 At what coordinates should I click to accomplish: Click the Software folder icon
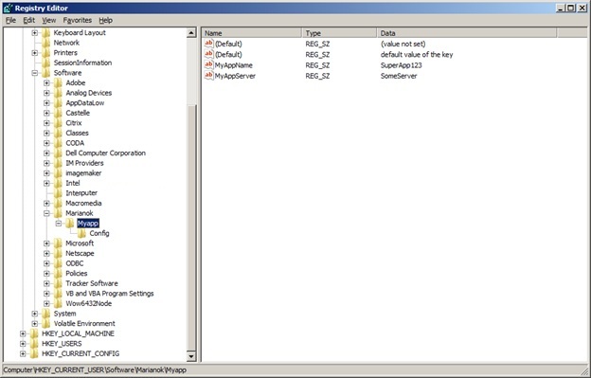click(46, 73)
